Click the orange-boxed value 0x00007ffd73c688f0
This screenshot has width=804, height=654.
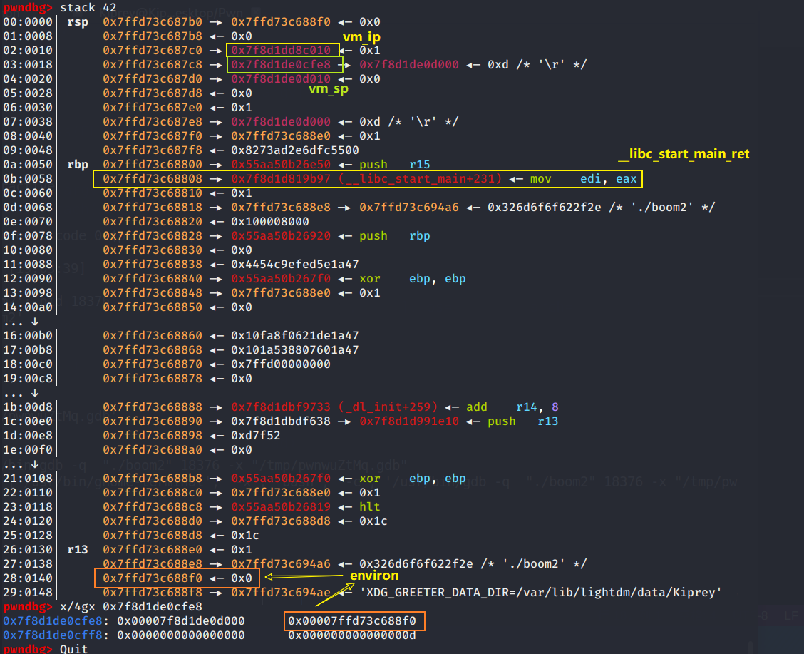[x=354, y=621]
